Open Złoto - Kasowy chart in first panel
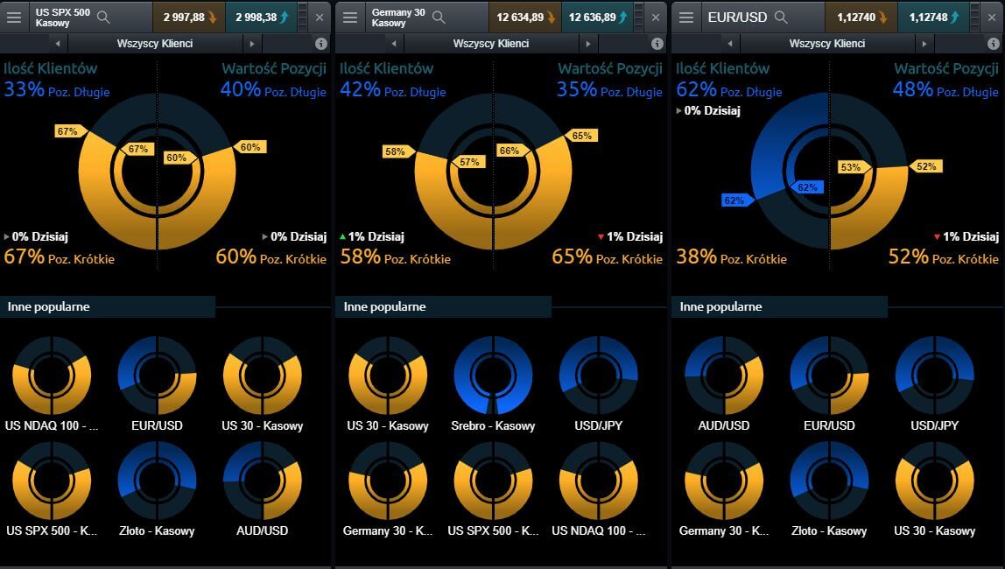1005x569 pixels. (x=157, y=480)
